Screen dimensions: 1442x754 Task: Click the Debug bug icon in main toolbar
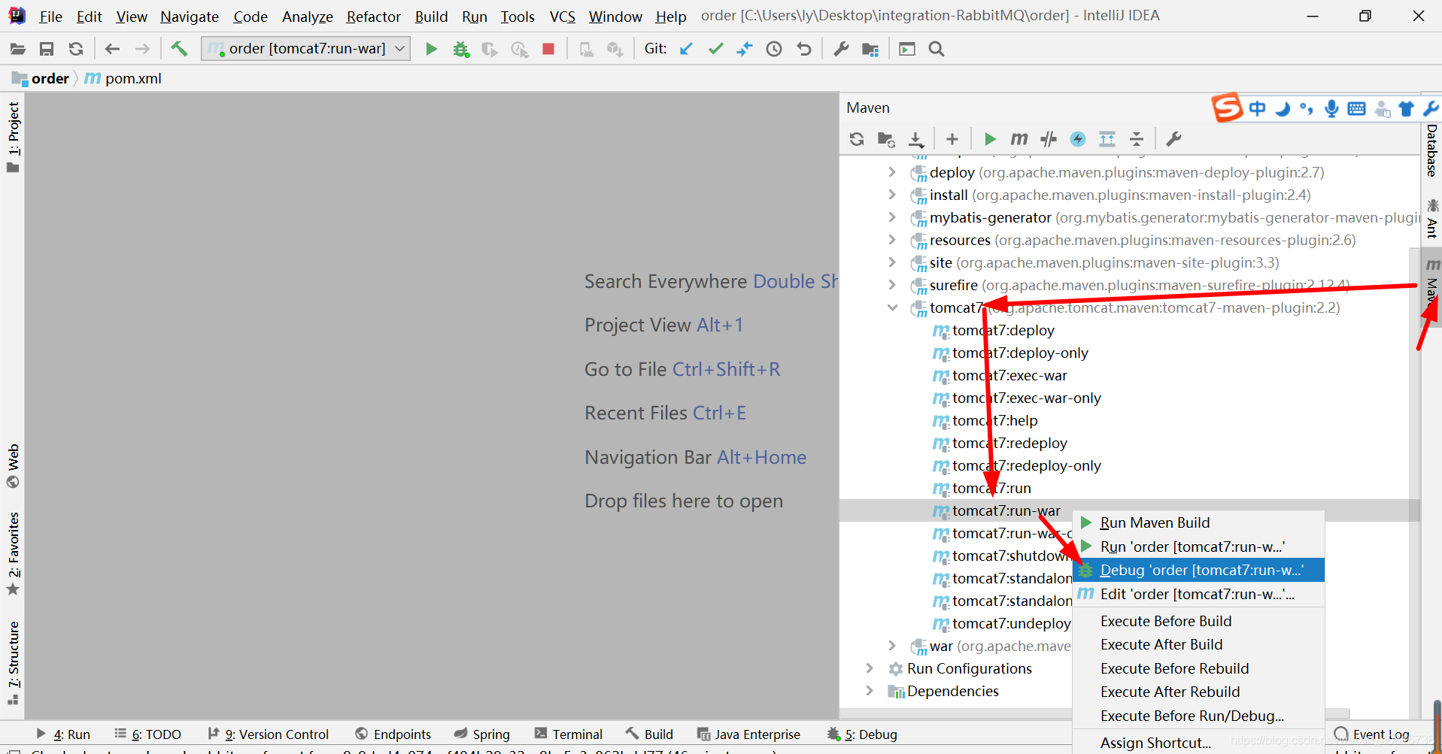460,49
